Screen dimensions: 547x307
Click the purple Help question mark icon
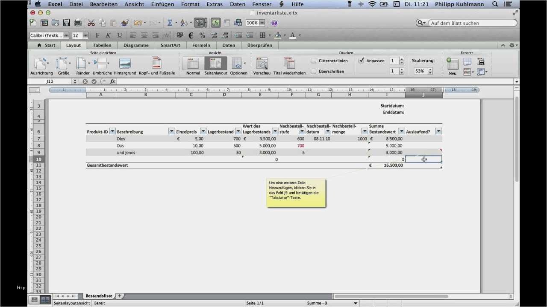[274, 23]
